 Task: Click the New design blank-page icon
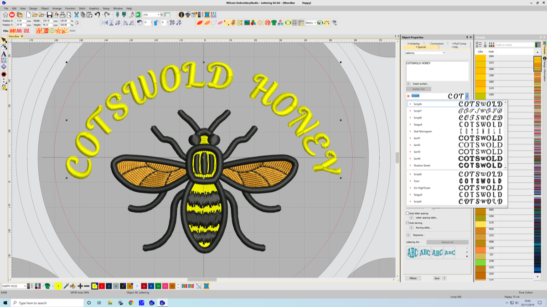28,15
